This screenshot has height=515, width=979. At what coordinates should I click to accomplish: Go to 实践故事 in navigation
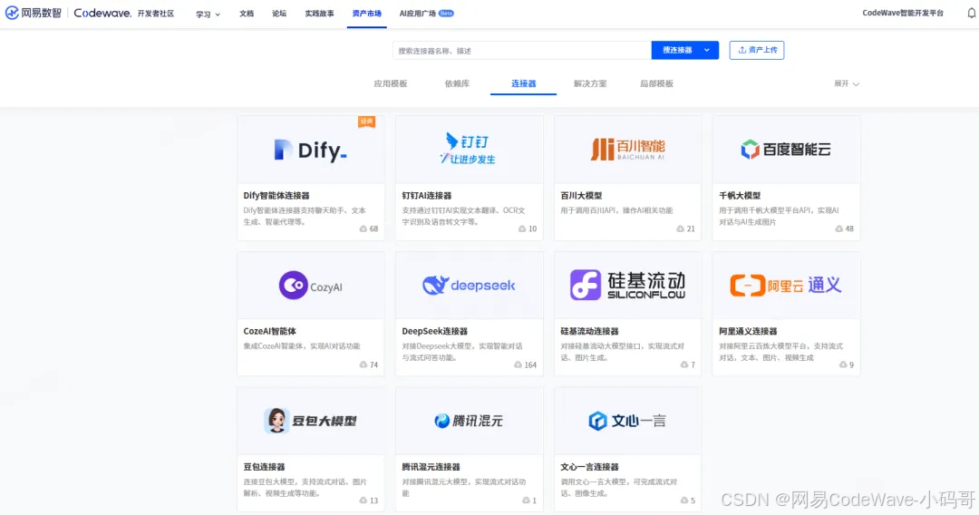pyautogui.click(x=319, y=13)
